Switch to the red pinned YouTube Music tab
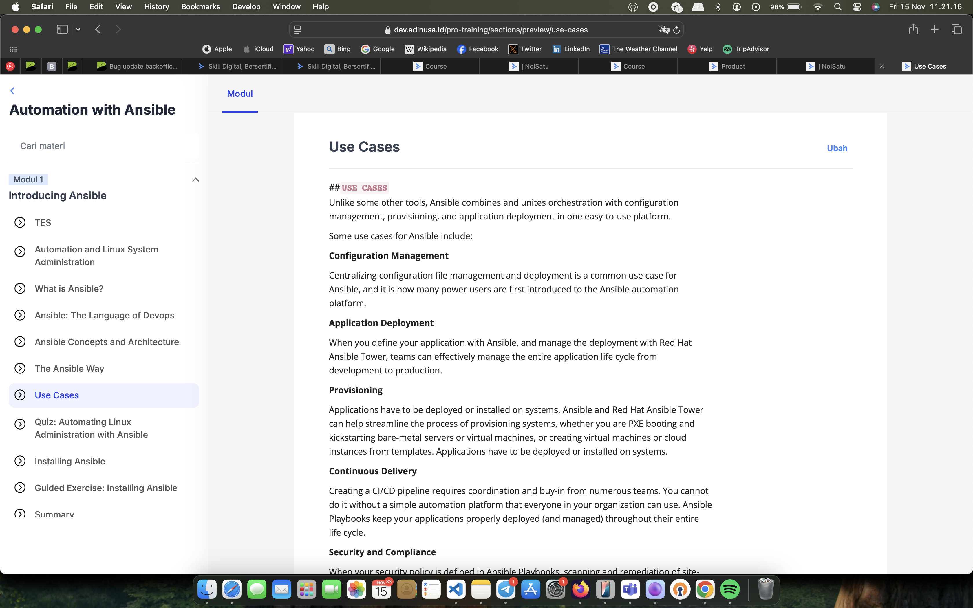Image resolution: width=973 pixels, height=608 pixels. [10, 66]
